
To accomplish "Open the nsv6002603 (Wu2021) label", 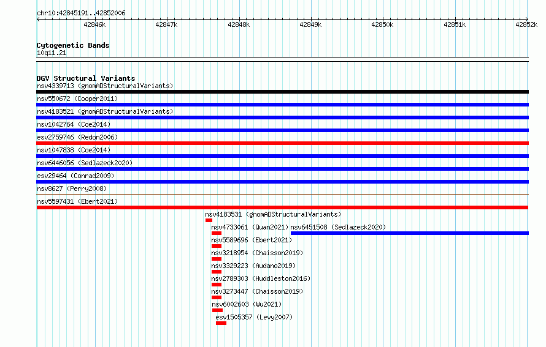I will pyautogui.click(x=247, y=304).
